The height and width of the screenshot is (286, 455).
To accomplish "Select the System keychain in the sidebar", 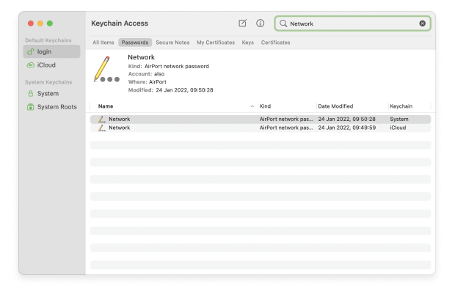I will (51, 94).
